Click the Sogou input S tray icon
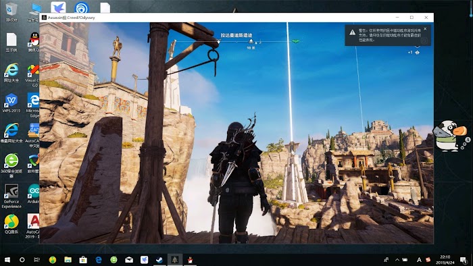473x266 pixels. (428, 260)
